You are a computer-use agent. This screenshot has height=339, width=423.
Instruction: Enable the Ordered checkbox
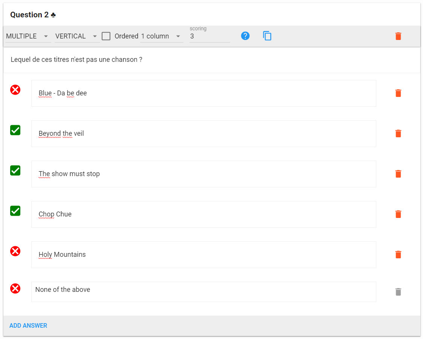tap(106, 36)
